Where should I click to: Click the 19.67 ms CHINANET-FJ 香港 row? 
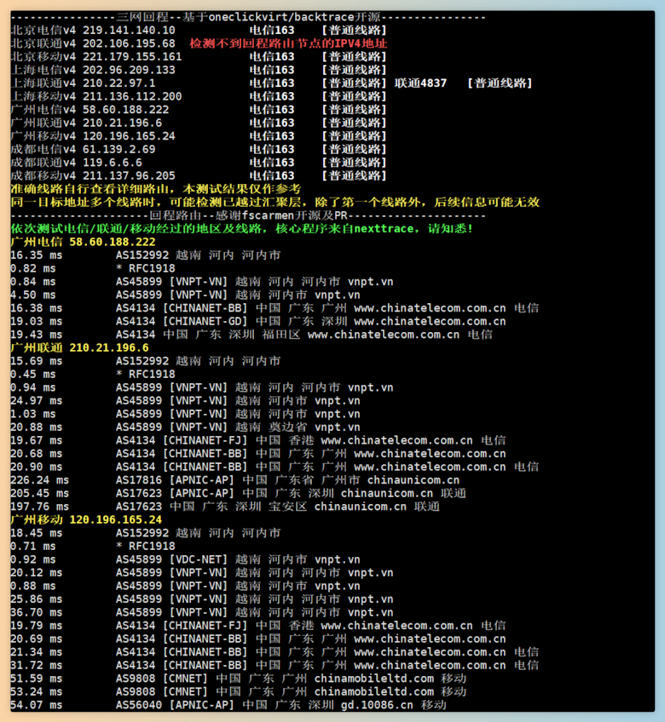[258, 441]
